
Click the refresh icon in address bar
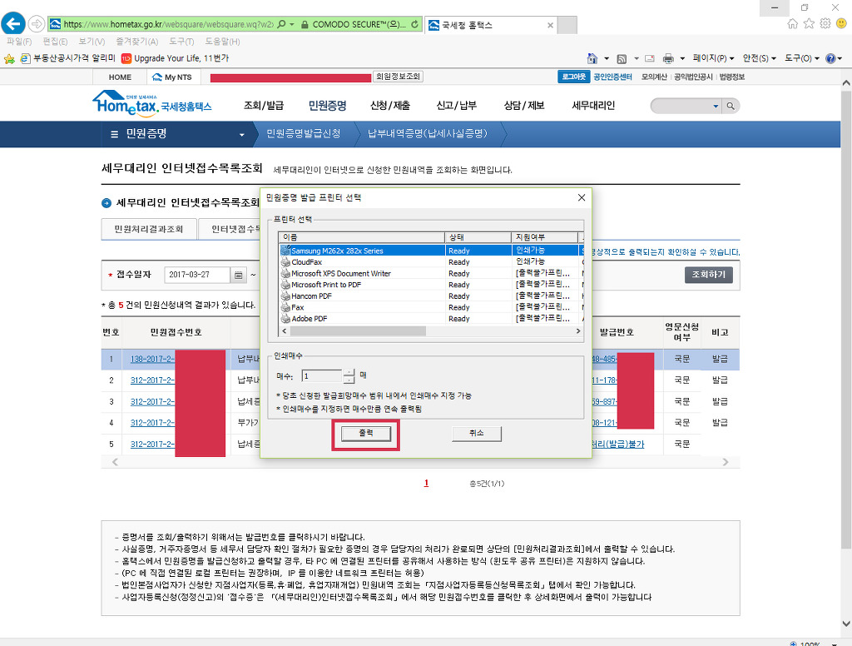point(414,24)
